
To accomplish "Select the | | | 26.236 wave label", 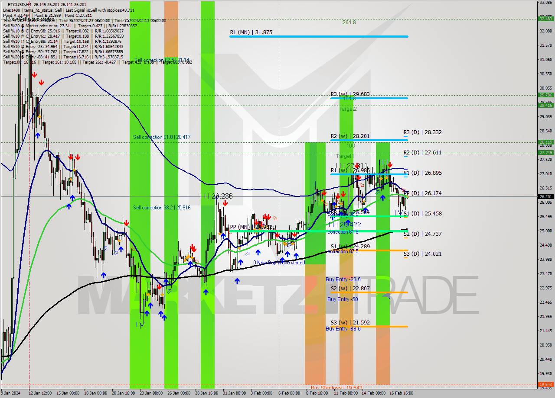I will (x=217, y=196).
